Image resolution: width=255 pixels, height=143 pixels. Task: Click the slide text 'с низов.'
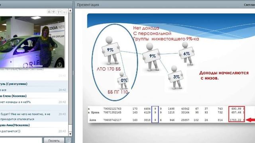pos(210,78)
